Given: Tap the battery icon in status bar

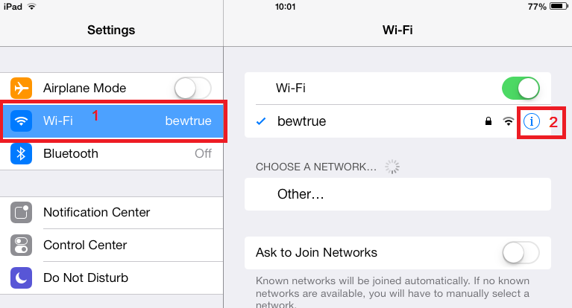Looking at the screenshot, I should tap(559, 6).
